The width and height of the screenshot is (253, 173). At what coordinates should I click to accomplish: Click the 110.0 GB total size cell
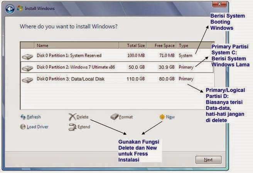click(x=136, y=79)
